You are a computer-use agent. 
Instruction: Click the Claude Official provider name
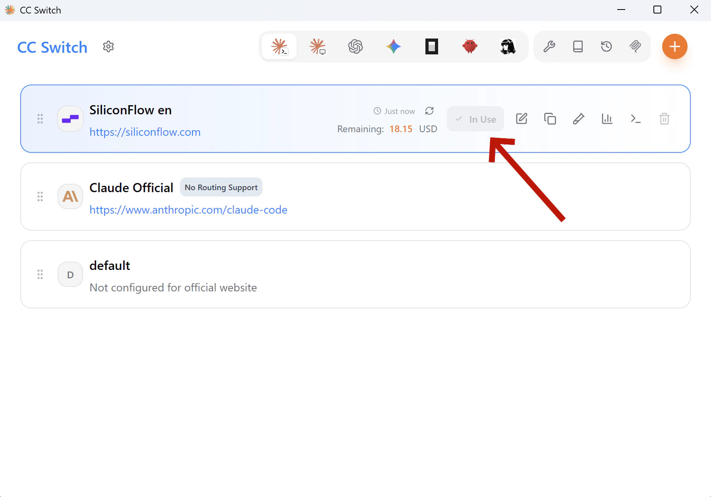click(x=131, y=188)
